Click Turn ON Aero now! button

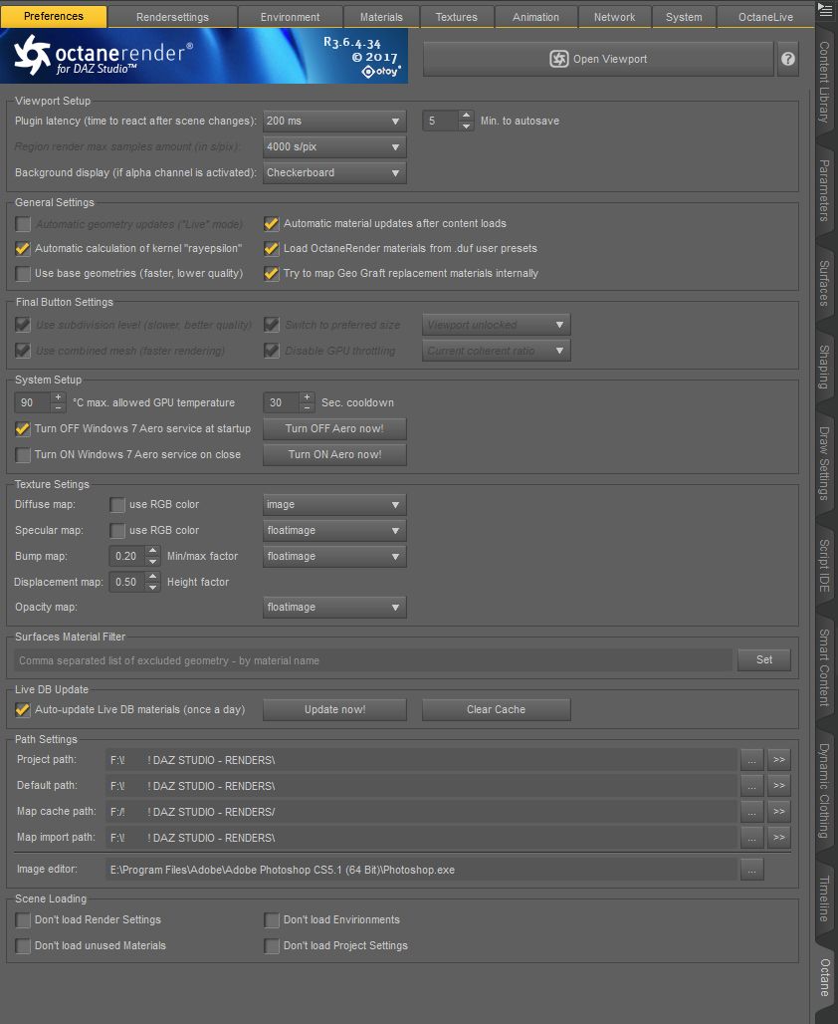334,454
